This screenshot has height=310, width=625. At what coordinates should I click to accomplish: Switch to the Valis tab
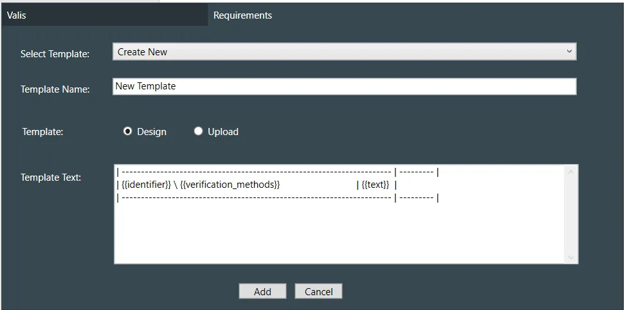[17, 15]
